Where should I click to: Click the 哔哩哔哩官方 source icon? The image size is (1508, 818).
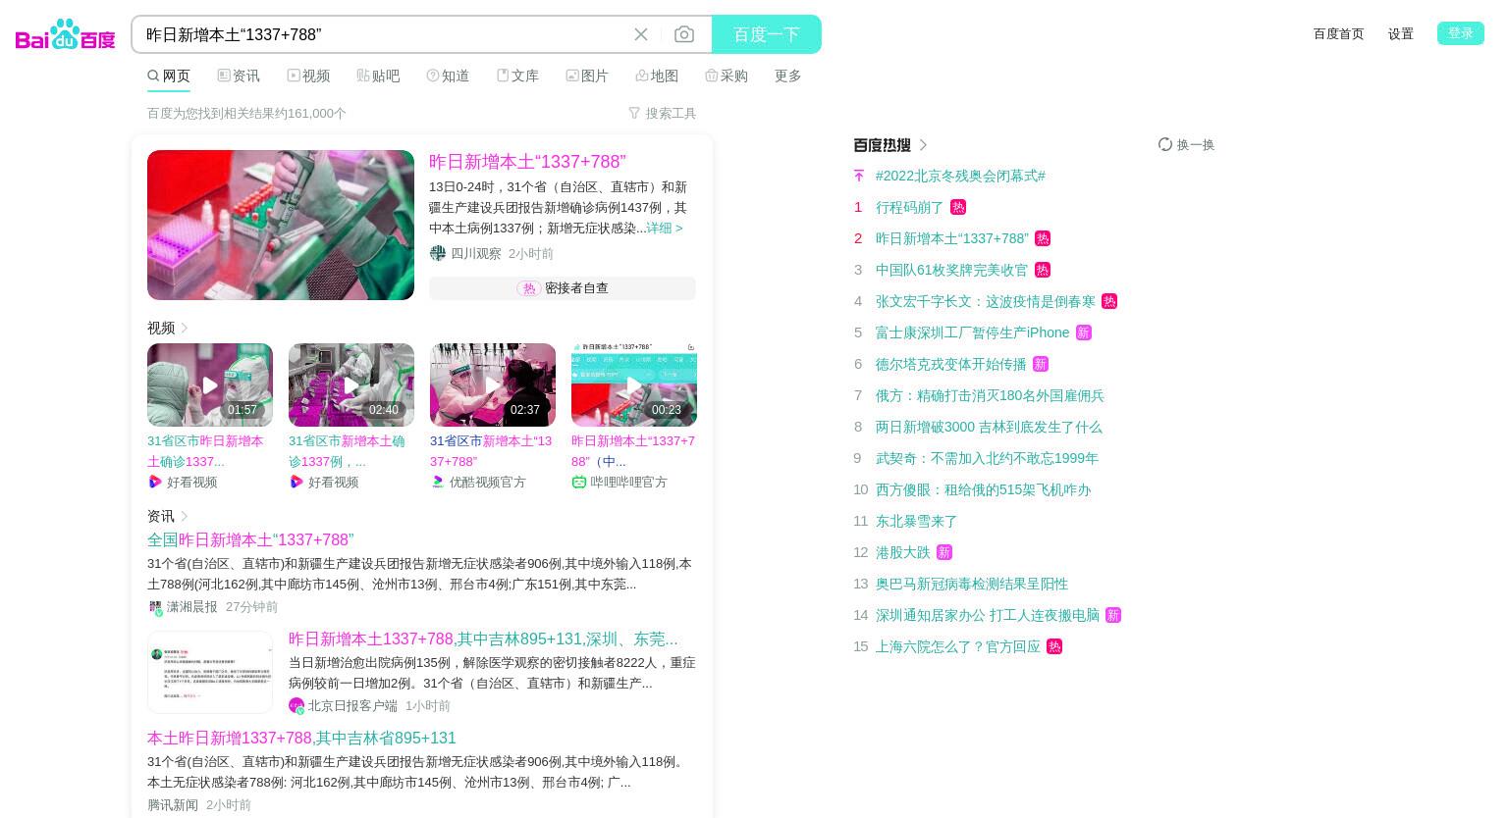click(x=579, y=482)
